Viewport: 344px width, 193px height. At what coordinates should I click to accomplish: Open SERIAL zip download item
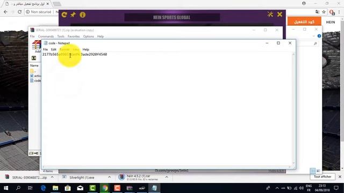26,177
